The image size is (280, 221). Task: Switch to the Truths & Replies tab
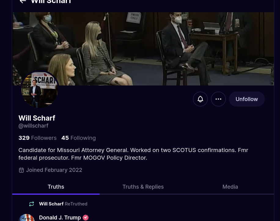(143, 187)
